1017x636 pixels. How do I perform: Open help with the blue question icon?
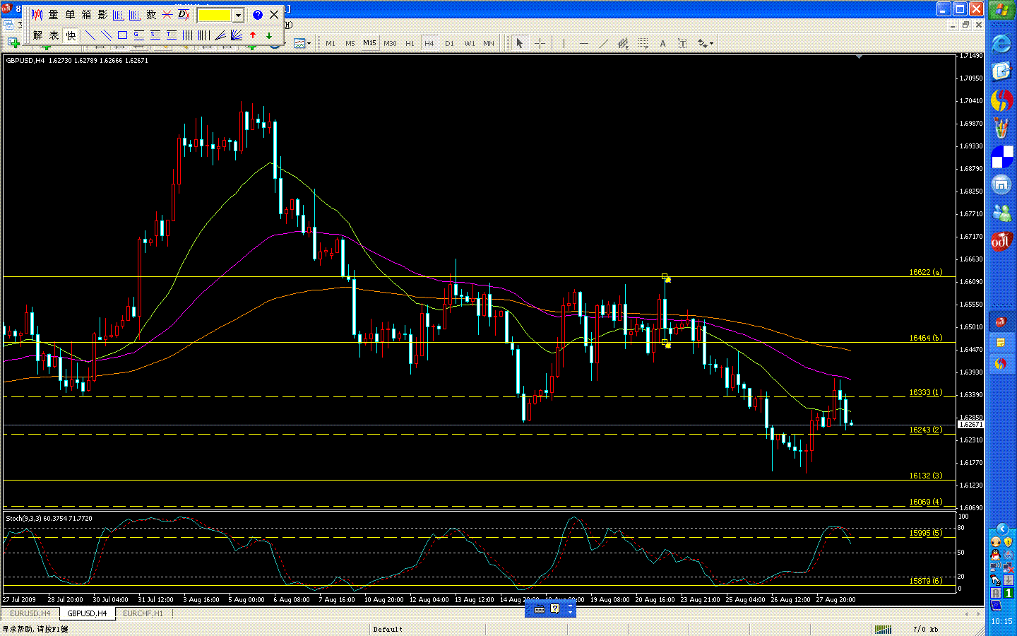(258, 15)
